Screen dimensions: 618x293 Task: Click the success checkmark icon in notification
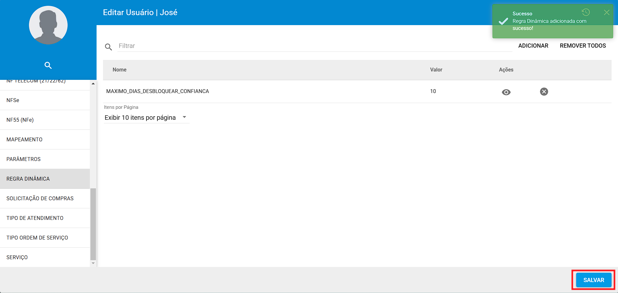pyautogui.click(x=503, y=21)
